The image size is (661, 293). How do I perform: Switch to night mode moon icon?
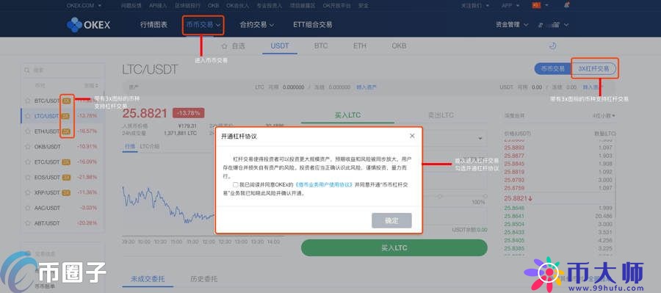point(553,46)
